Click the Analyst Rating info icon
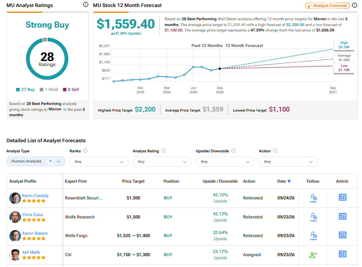 pyautogui.click(x=163, y=151)
